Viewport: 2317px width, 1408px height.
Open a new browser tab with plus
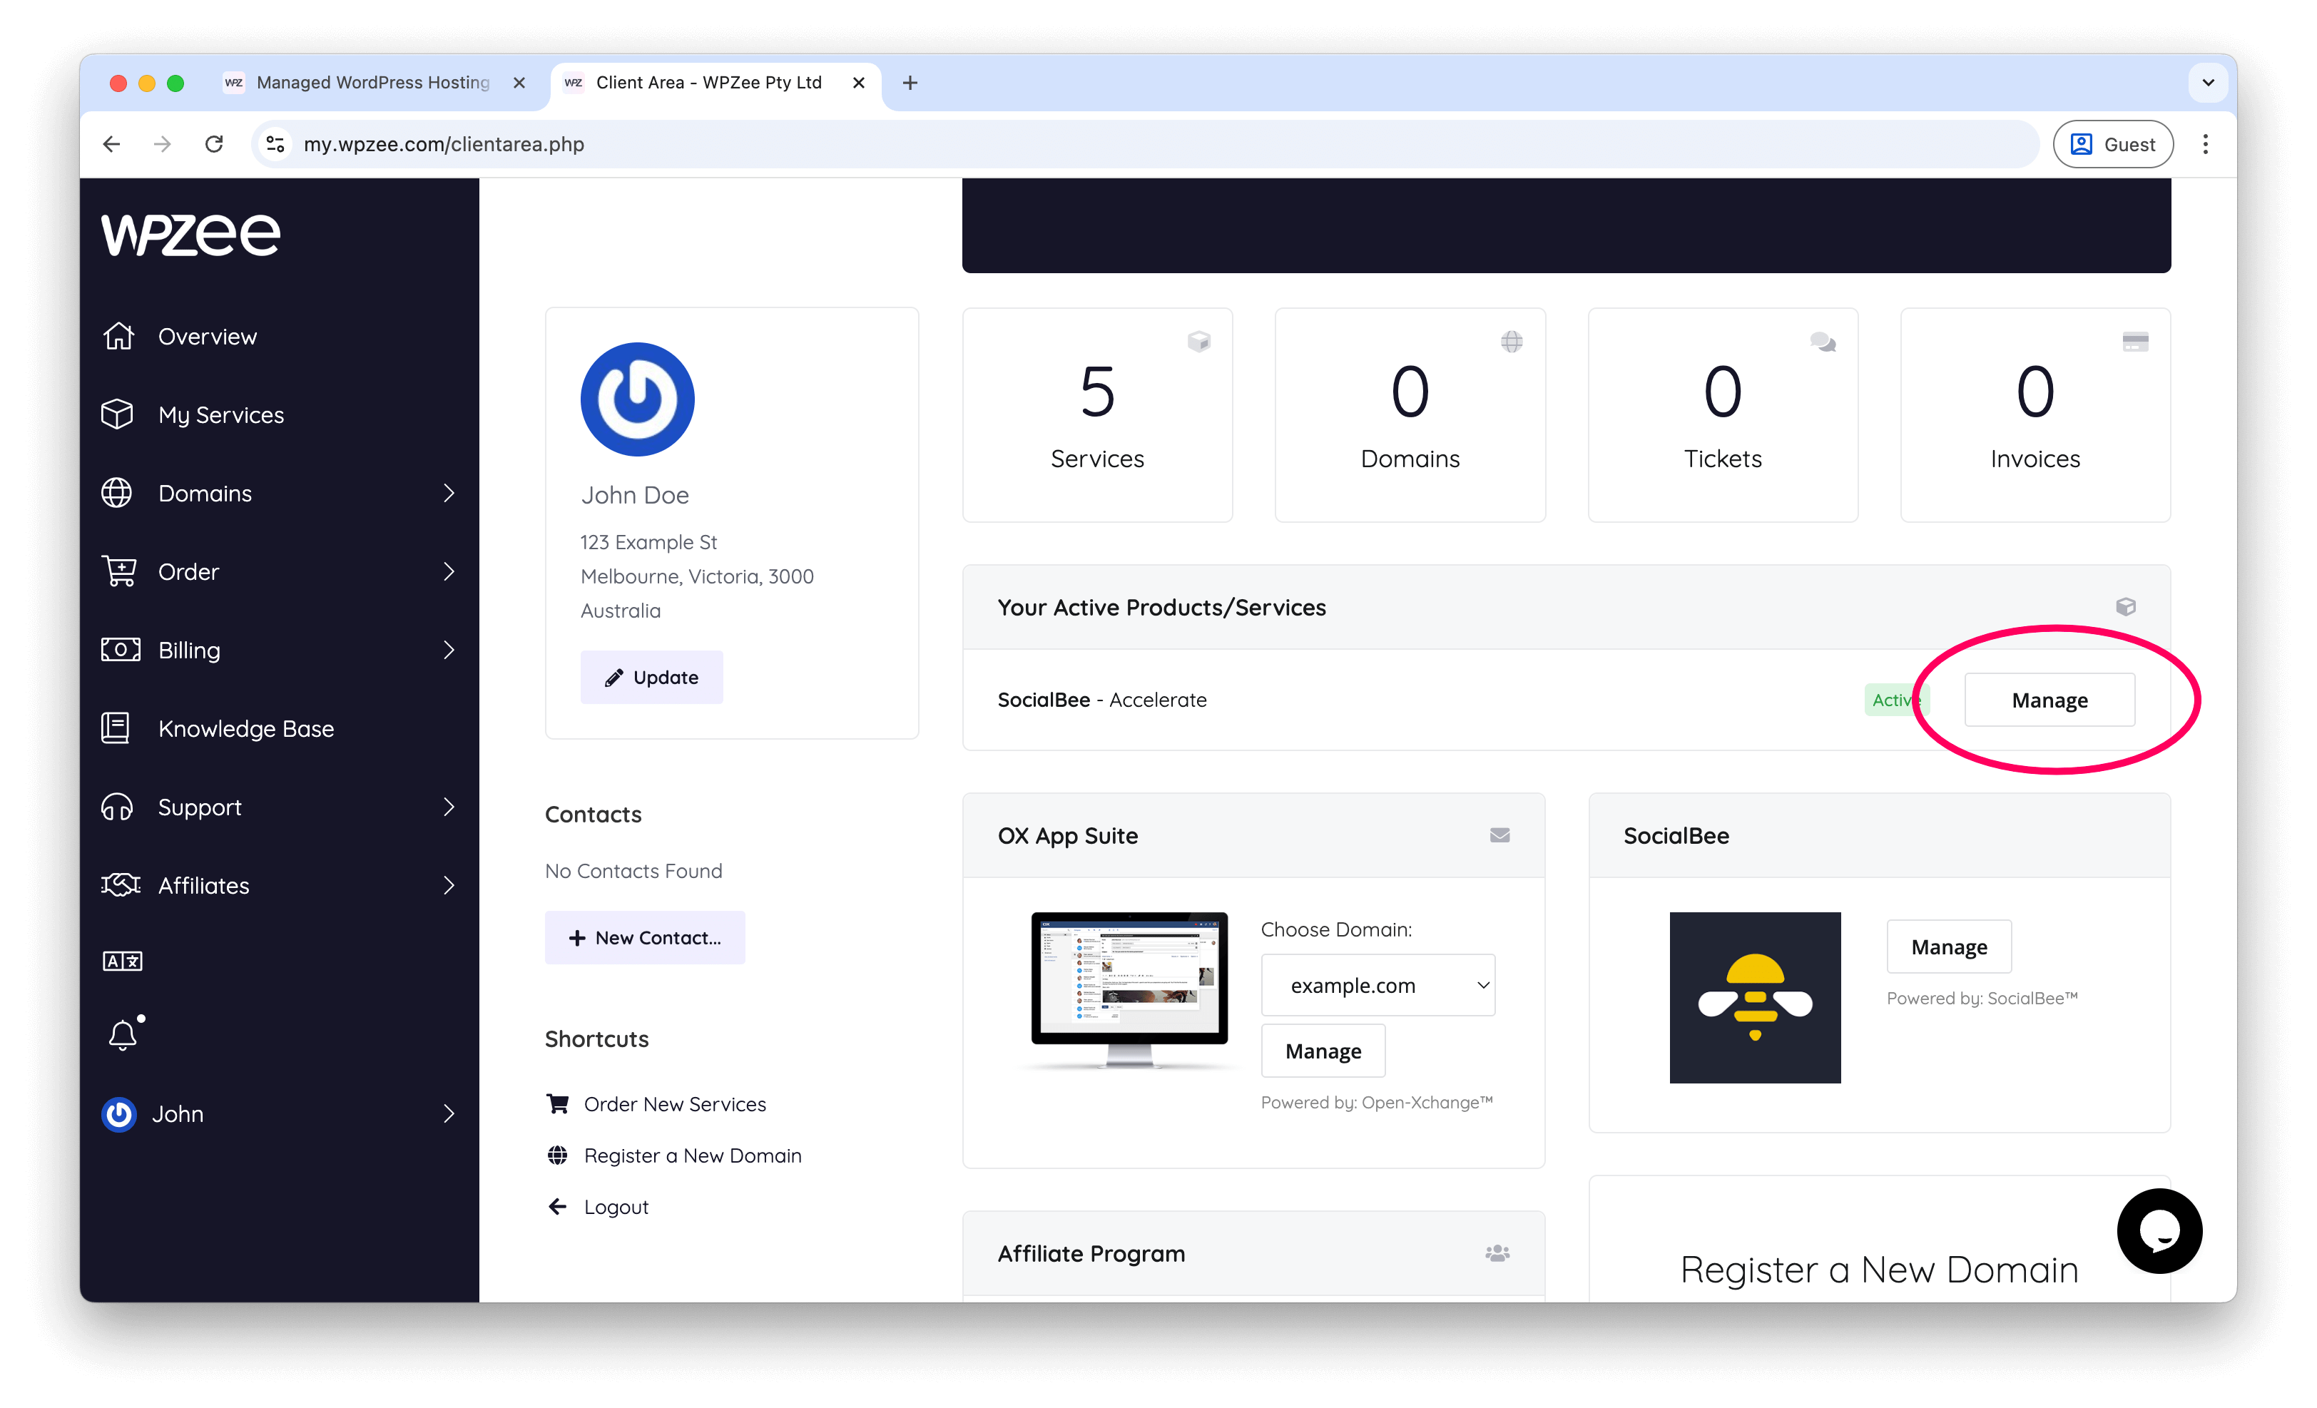910,83
